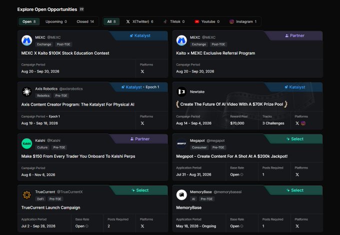The width and height of the screenshot is (340, 235).
Task: Open Megapot $200k Jackpot campaign title
Action: click(232, 156)
